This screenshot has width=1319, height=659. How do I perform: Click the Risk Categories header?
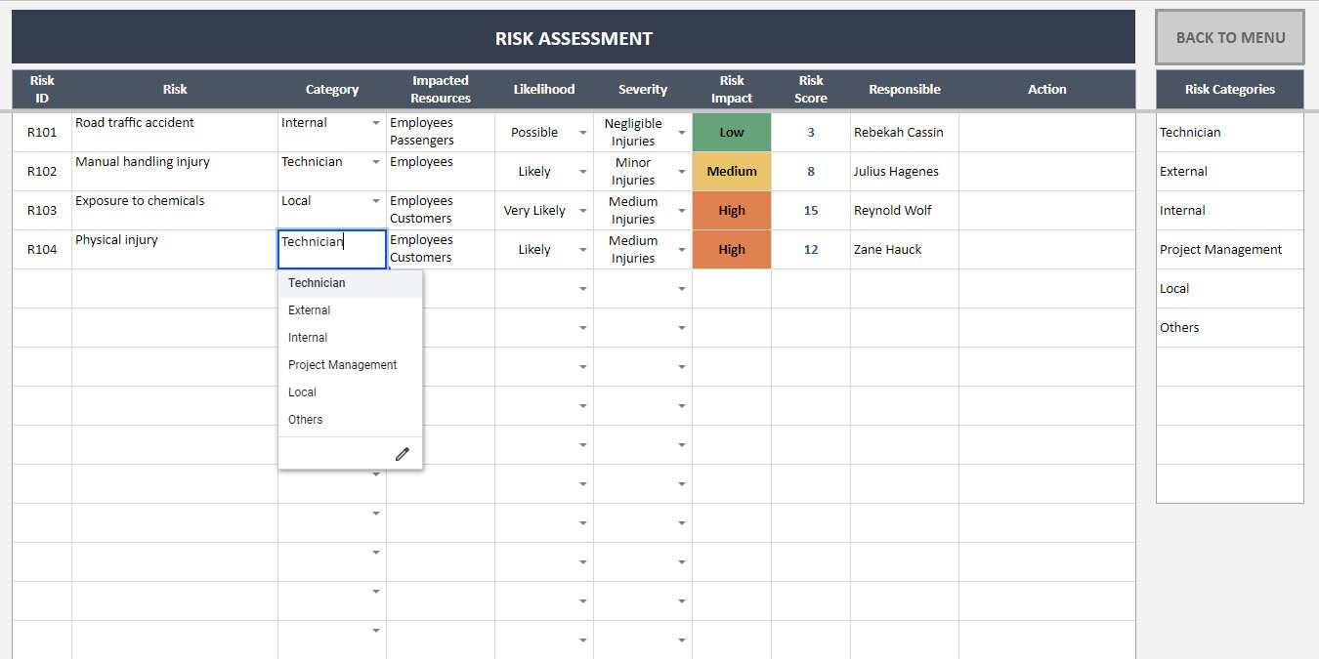pyautogui.click(x=1230, y=89)
